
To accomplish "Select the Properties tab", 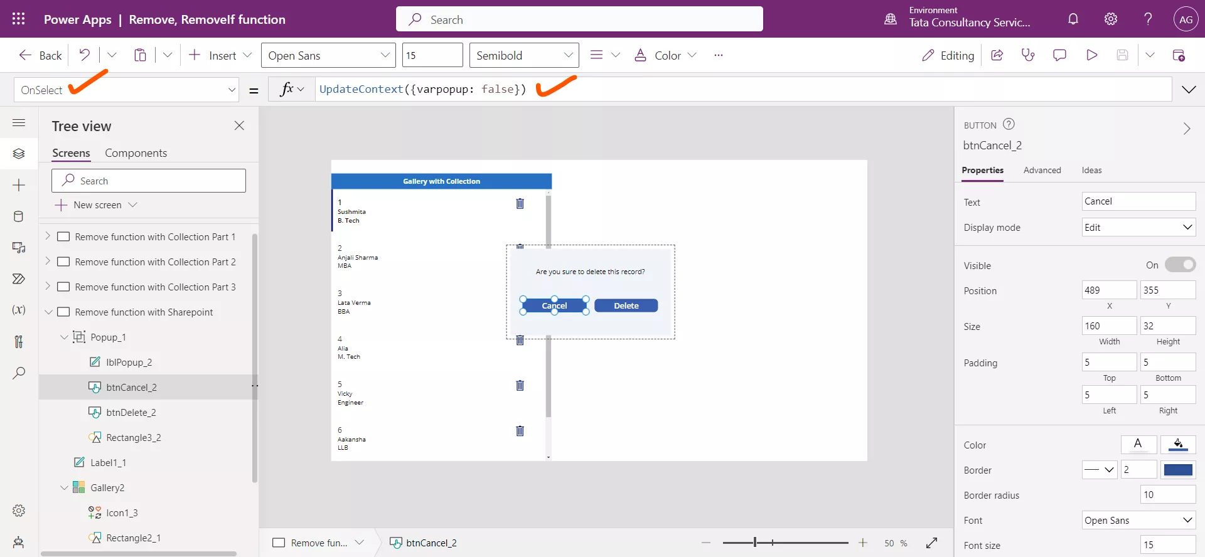I will coord(982,170).
